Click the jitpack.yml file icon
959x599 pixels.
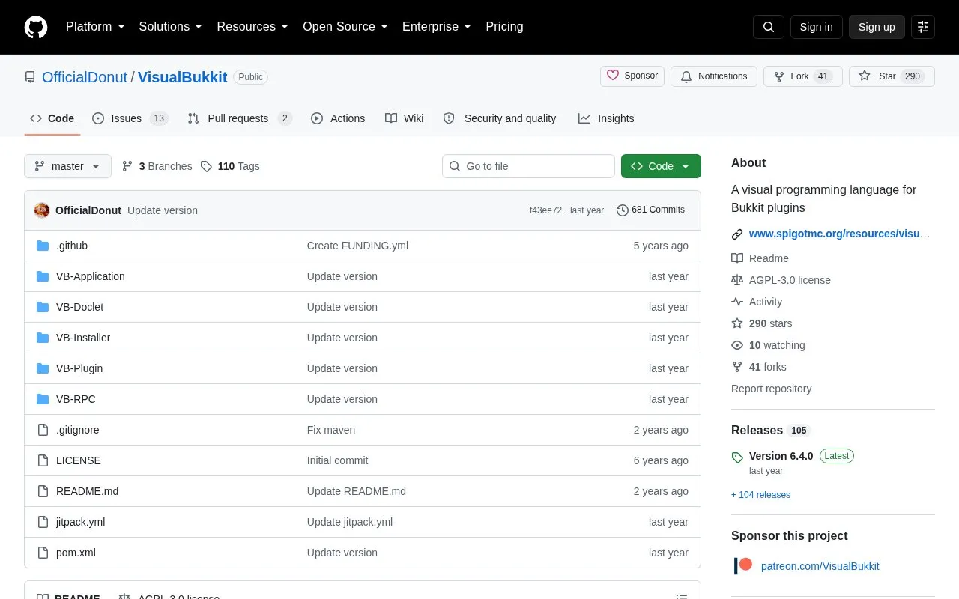43,522
